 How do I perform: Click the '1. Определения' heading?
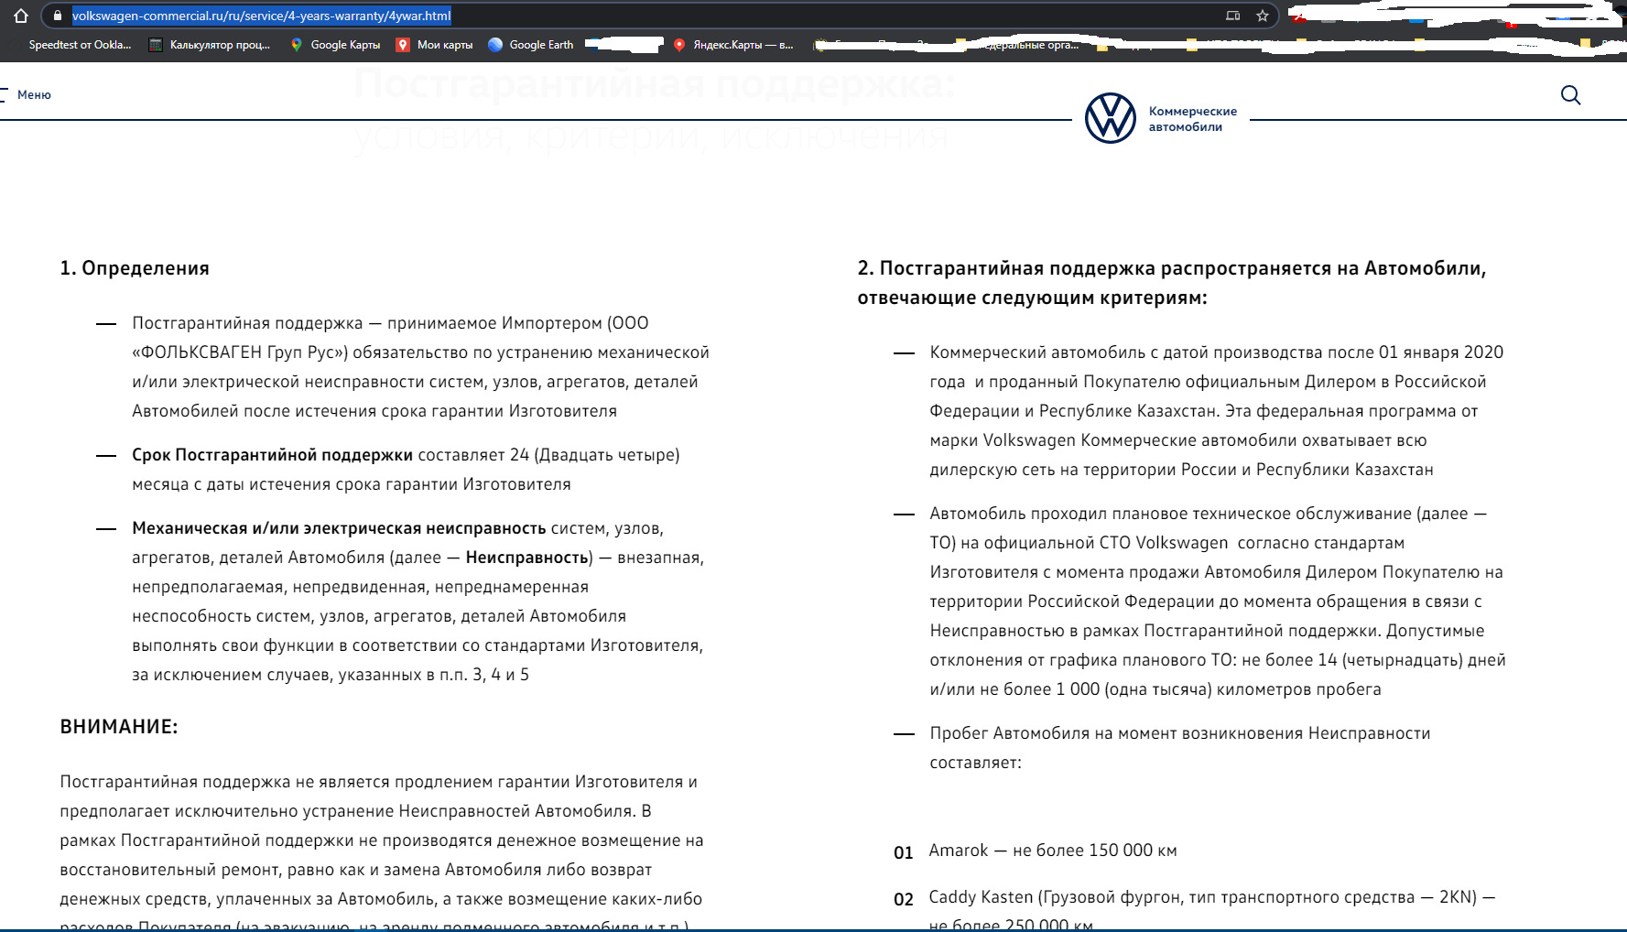(135, 268)
